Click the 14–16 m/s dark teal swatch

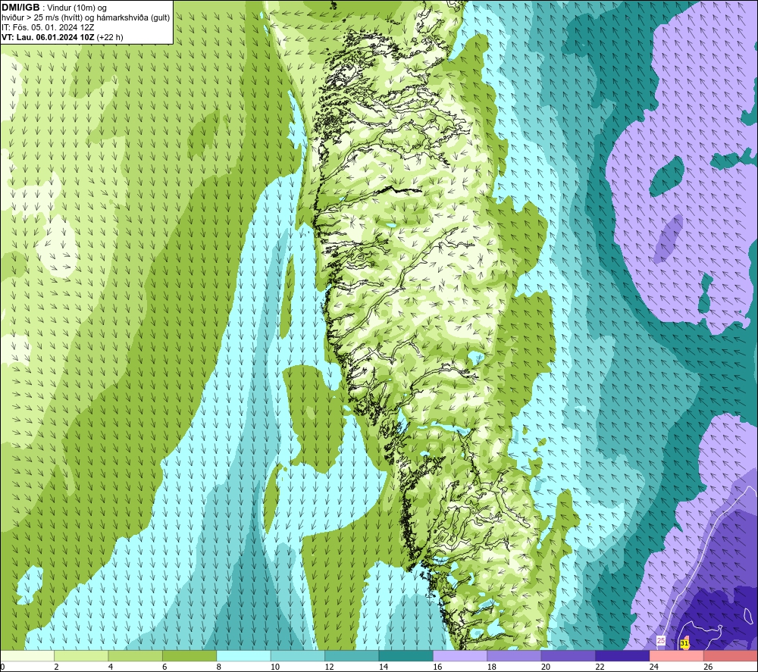click(x=406, y=656)
